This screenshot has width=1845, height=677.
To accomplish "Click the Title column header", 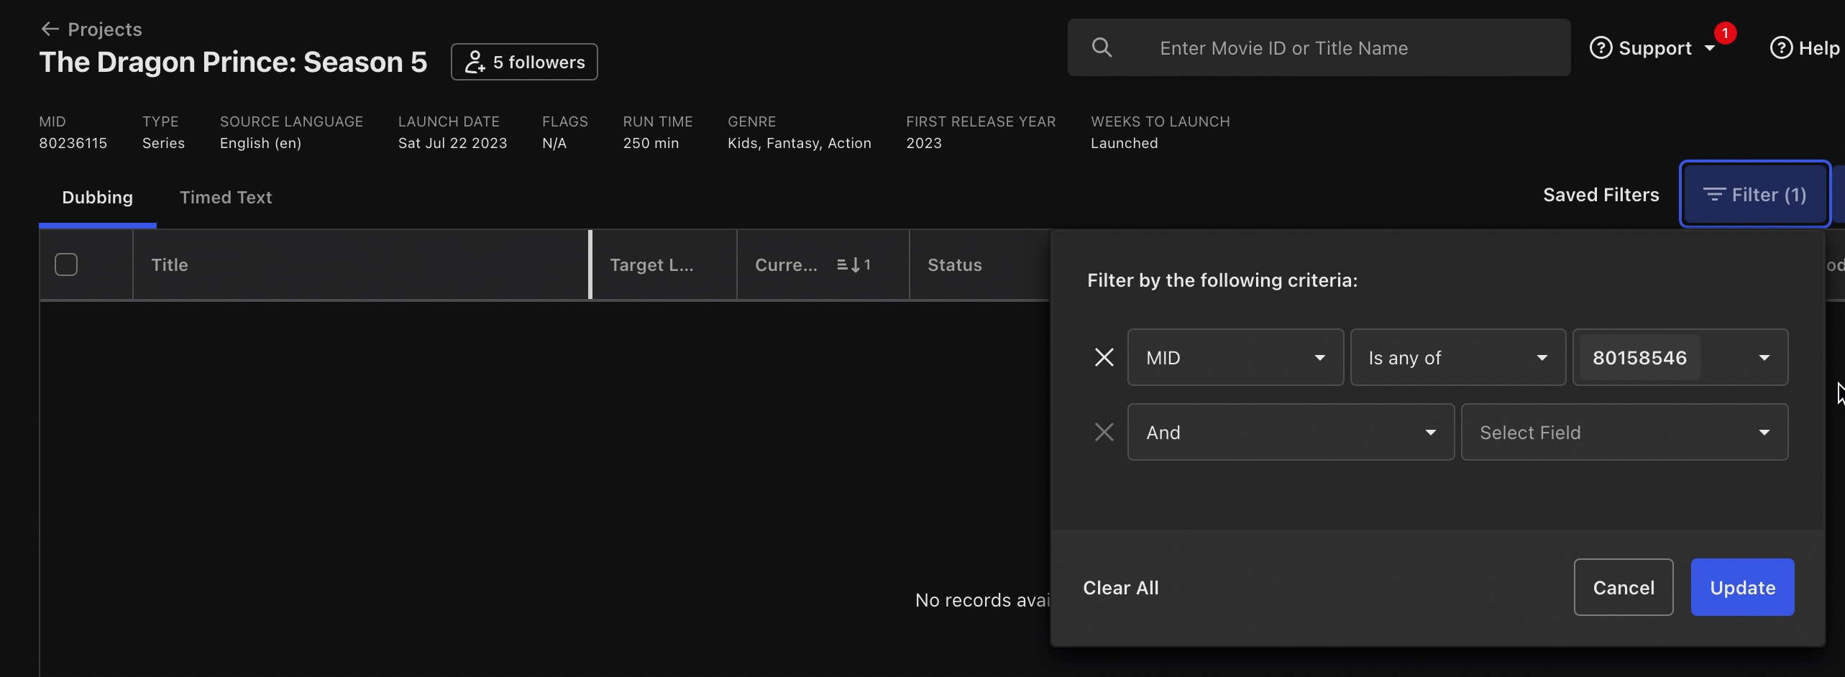I will pos(360,264).
